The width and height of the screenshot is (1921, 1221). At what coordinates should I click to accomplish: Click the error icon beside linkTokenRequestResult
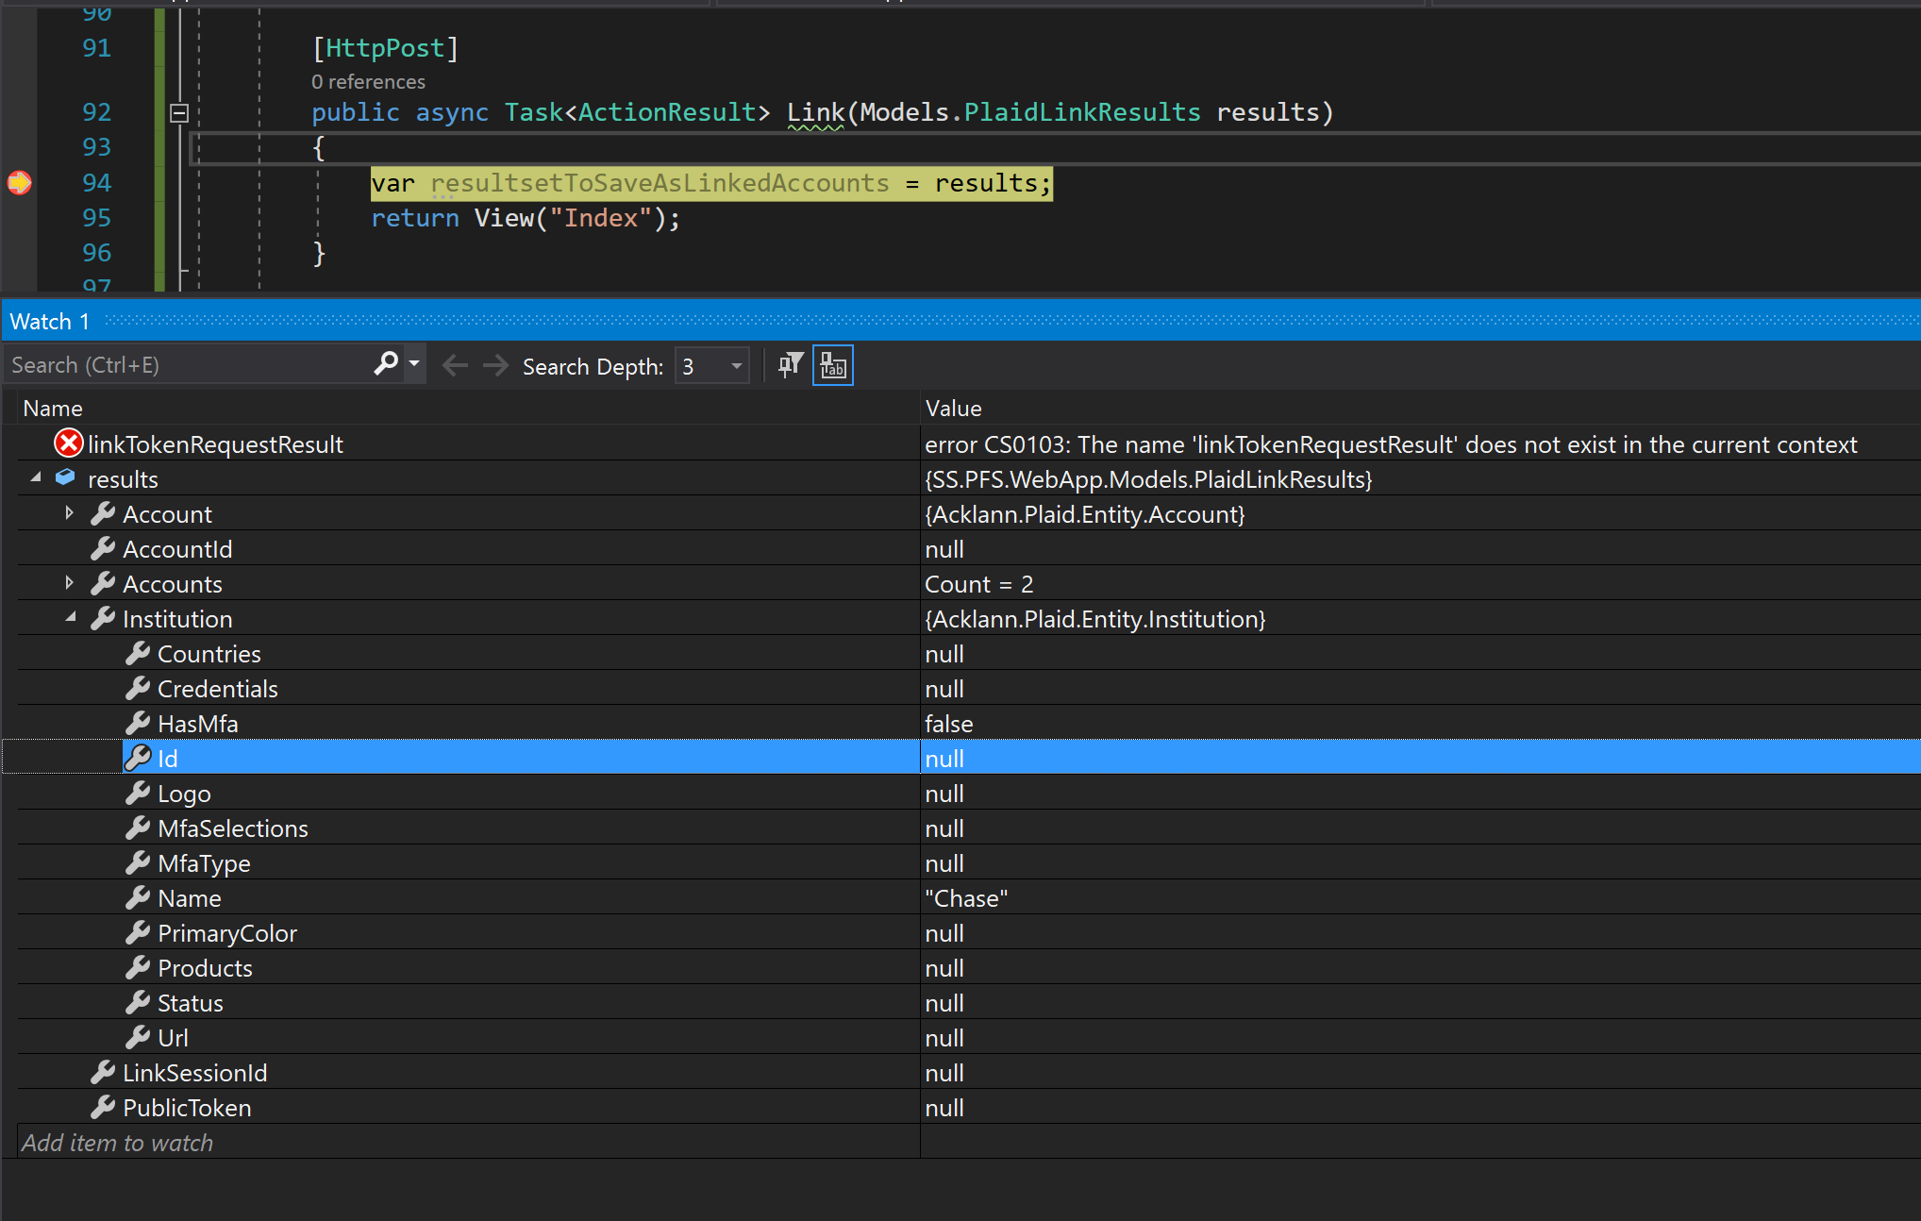pyautogui.click(x=69, y=443)
